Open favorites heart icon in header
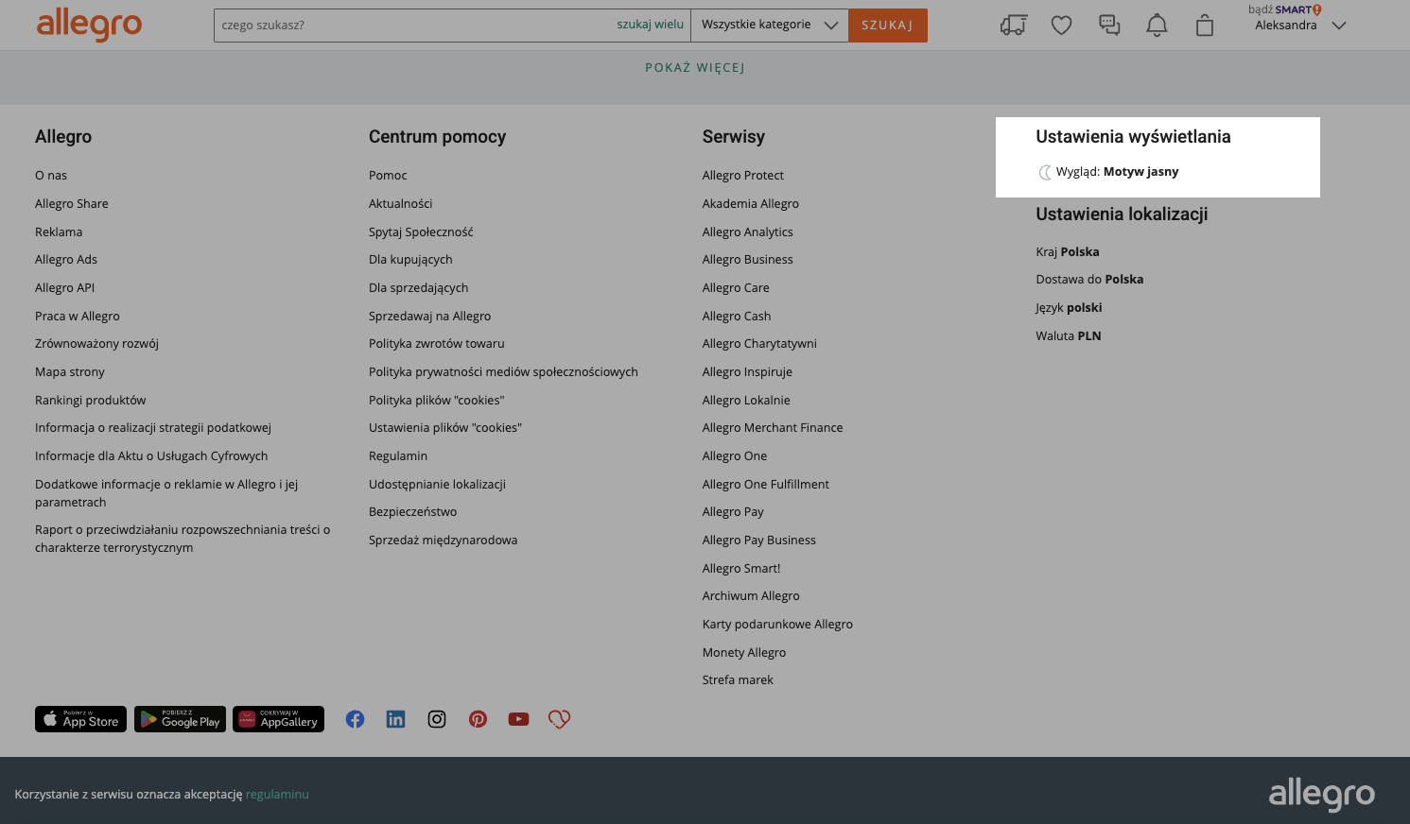1410x824 pixels. pos(1061,26)
